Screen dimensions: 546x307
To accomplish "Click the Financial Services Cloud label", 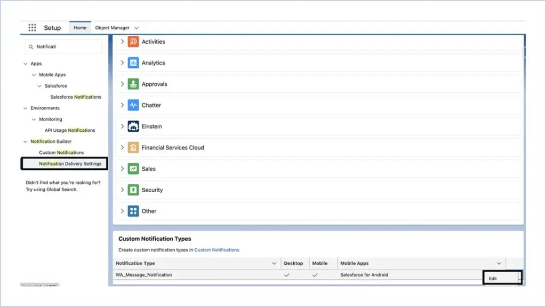I will point(173,147).
